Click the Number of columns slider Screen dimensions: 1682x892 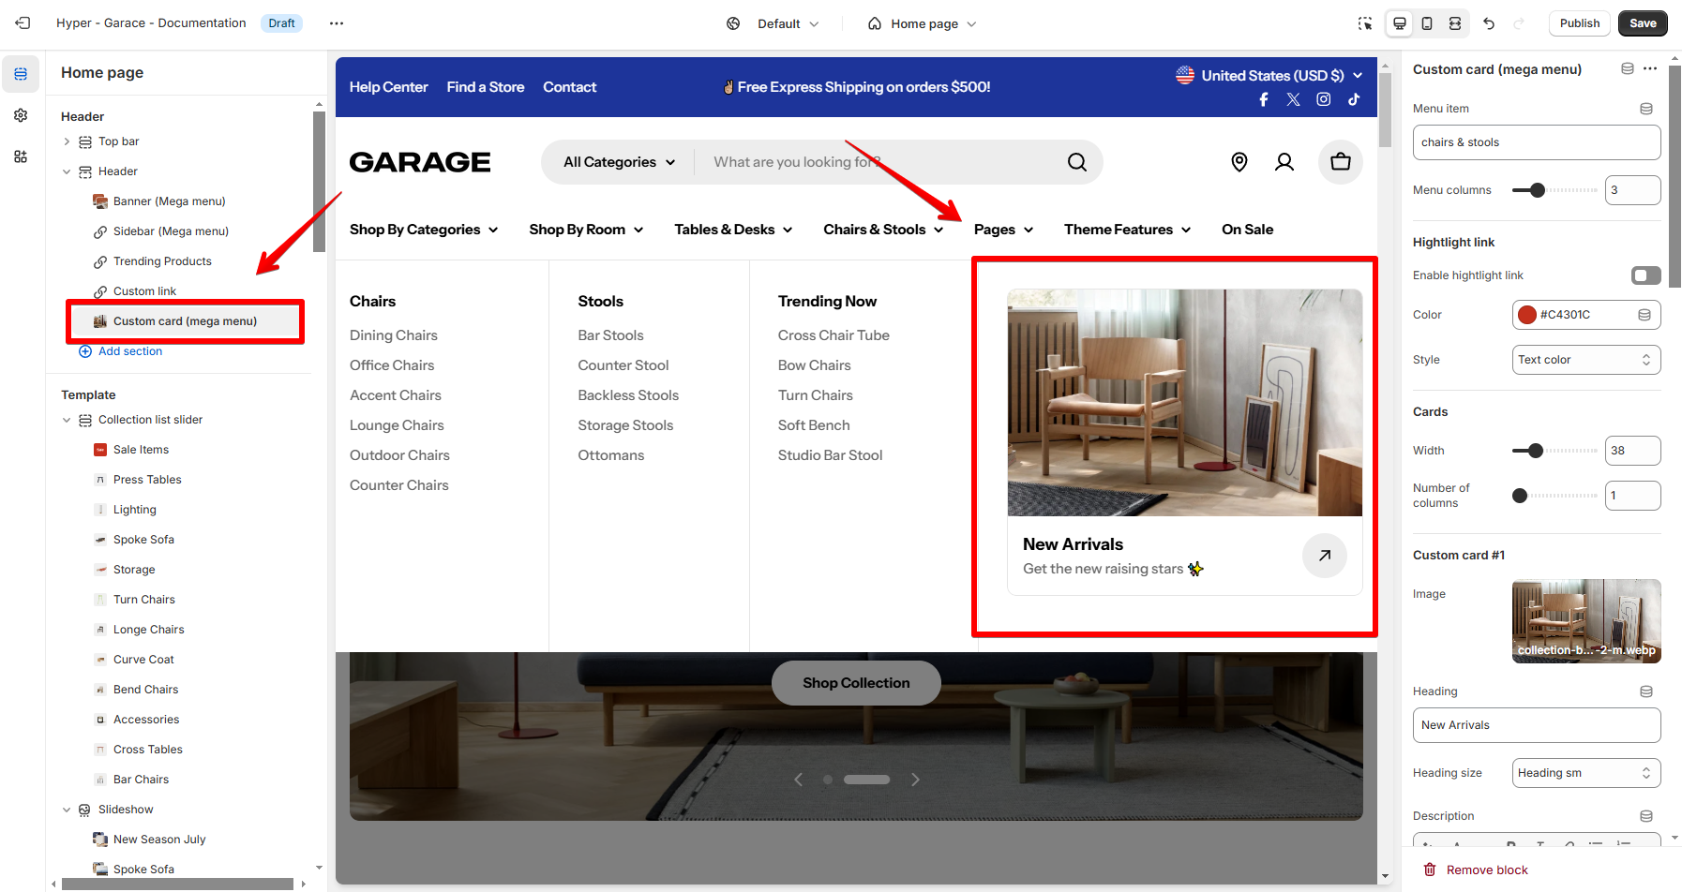pos(1554,496)
